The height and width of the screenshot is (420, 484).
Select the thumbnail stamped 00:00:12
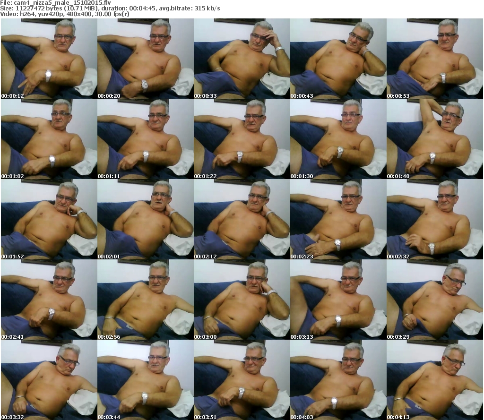pos(49,59)
